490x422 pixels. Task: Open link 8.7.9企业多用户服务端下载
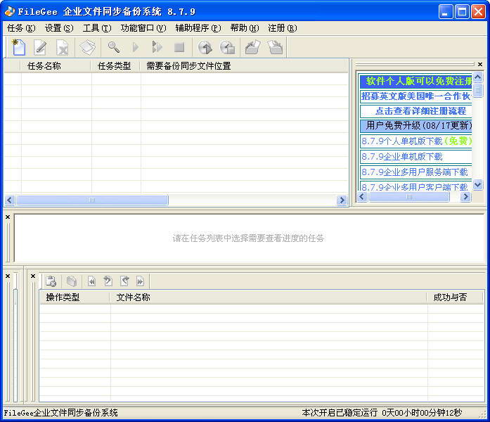click(x=416, y=172)
